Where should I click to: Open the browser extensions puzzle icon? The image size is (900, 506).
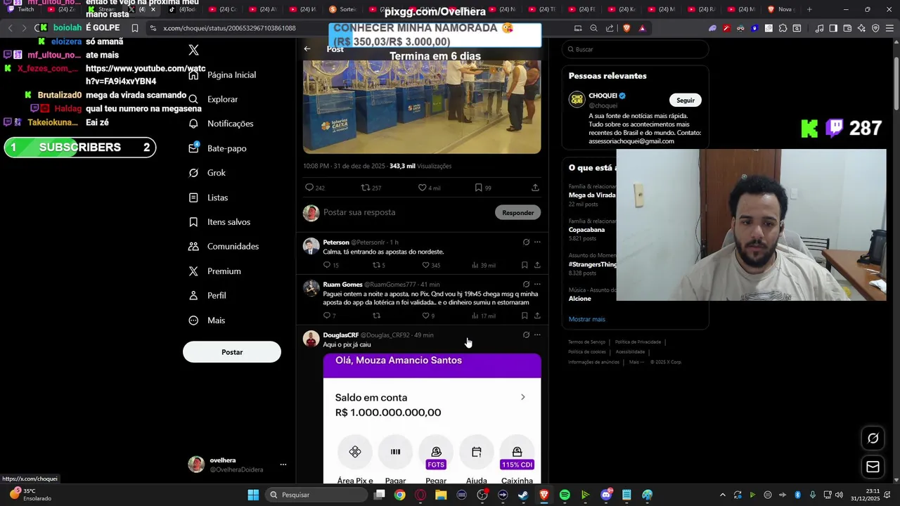(x=783, y=28)
